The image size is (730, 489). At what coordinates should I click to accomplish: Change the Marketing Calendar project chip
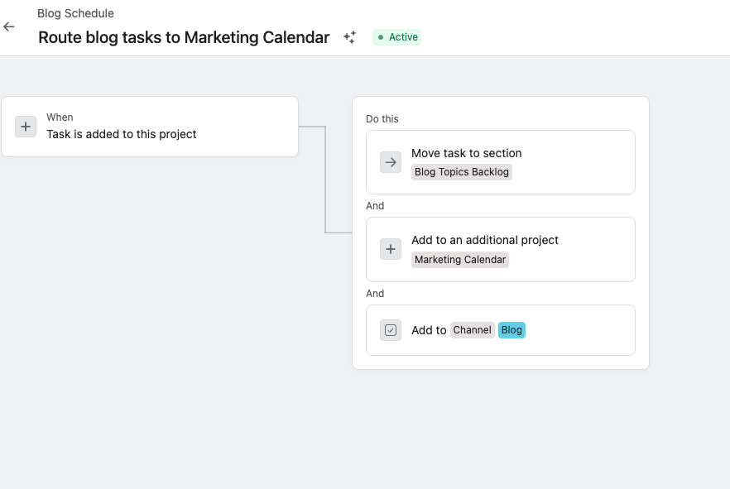click(x=460, y=259)
